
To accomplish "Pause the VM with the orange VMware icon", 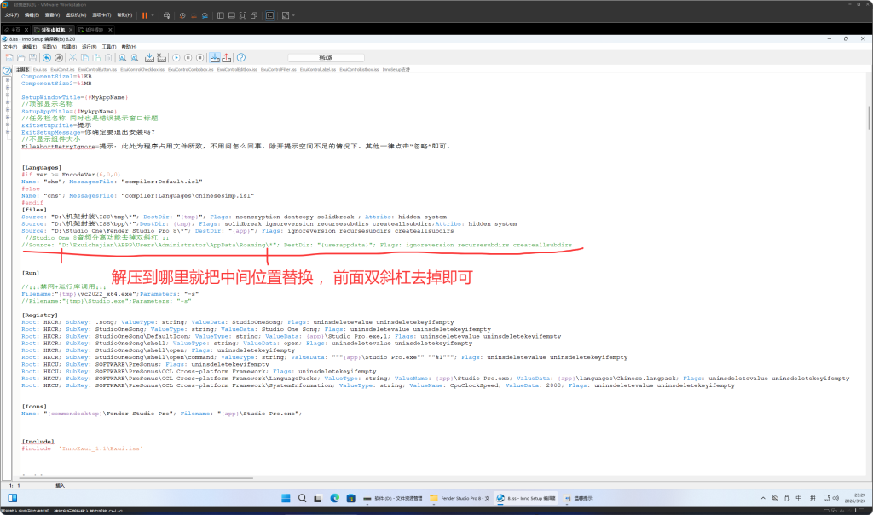I will (145, 15).
